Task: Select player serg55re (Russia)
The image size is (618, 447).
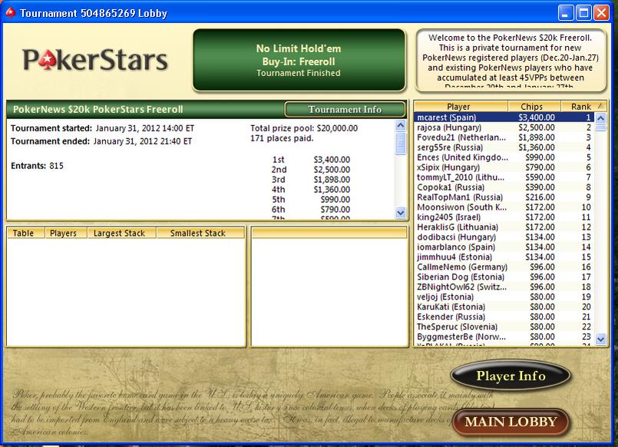Action: pos(504,147)
